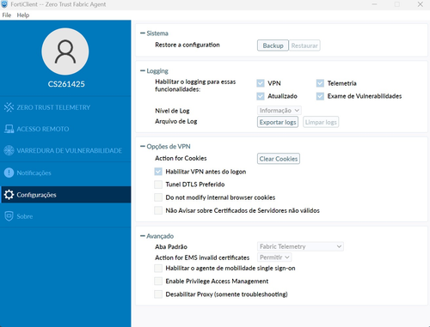This screenshot has width=430, height=327.
Task: Collapse the Logging section
Action: pos(143,70)
